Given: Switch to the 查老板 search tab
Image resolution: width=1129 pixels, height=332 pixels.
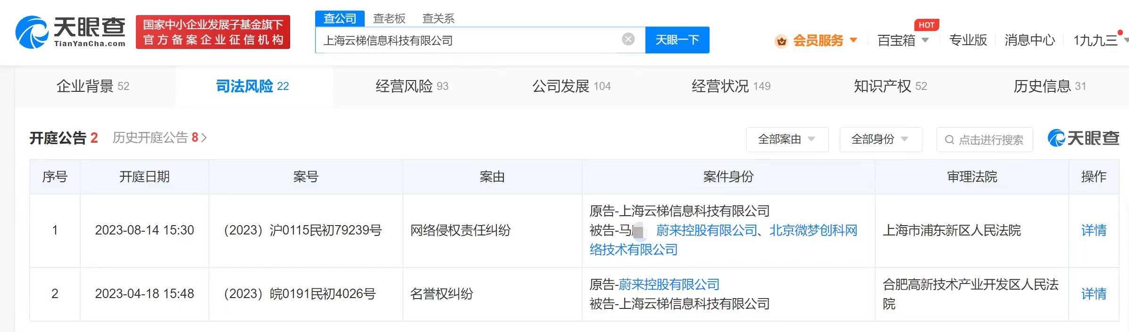Looking at the screenshot, I should tap(389, 18).
